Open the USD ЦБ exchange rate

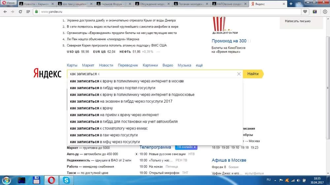(78, 52)
